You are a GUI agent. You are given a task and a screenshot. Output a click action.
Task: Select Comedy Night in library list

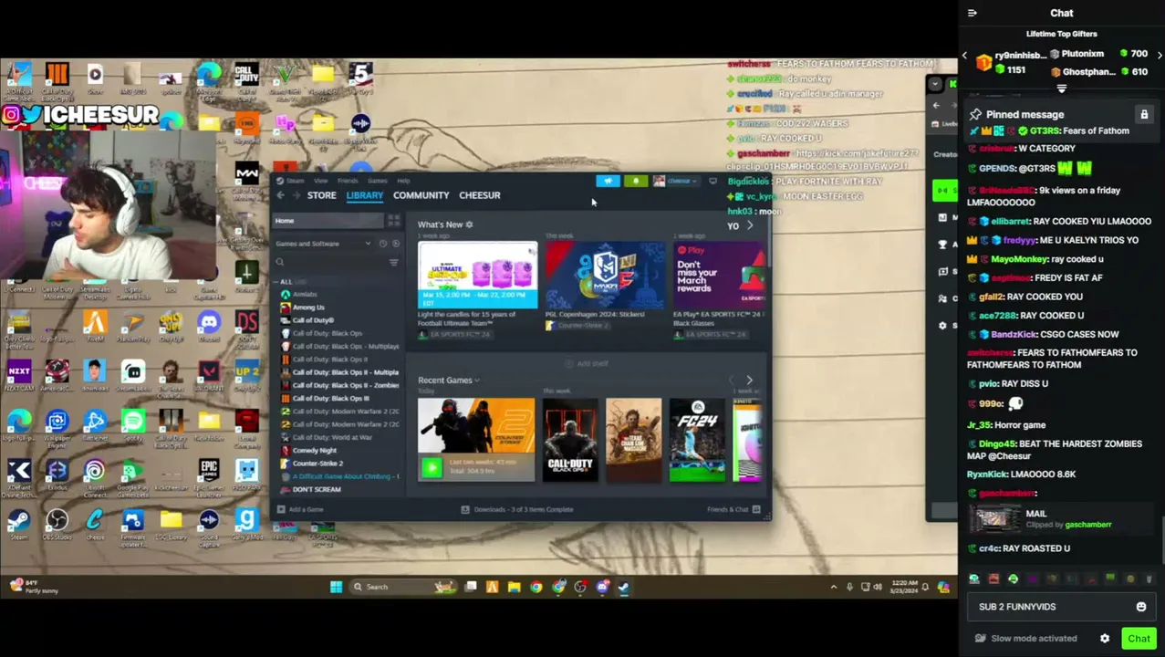[x=315, y=451]
